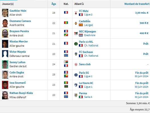This screenshot has height=113, width=150.
Task: Click the 3,00 mio. € transfer fee
Action: coord(142,13)
